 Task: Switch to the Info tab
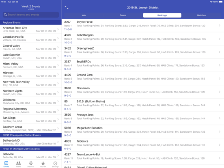(x=84, y=15)
